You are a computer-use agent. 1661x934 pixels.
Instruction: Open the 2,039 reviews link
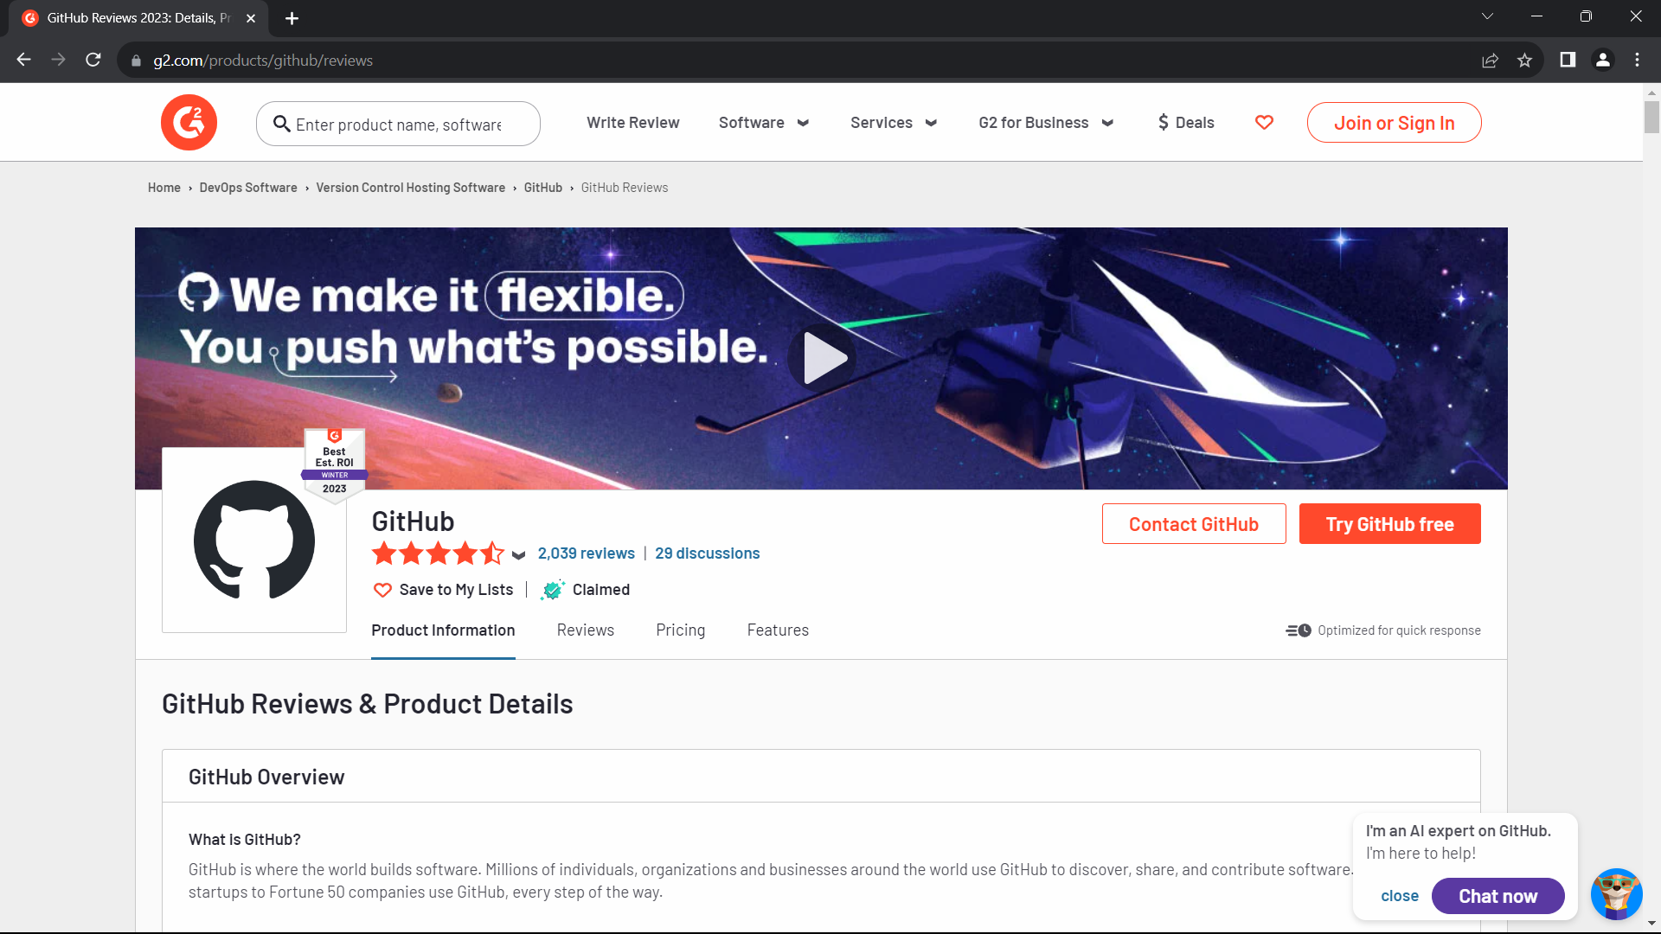coord(586,553)
